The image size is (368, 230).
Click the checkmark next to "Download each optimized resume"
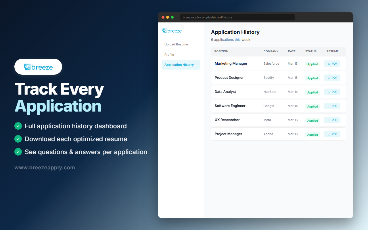(18, 139)
